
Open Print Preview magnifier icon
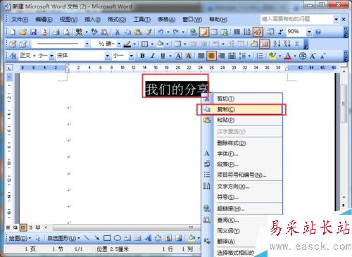click(x=66, y=32)
